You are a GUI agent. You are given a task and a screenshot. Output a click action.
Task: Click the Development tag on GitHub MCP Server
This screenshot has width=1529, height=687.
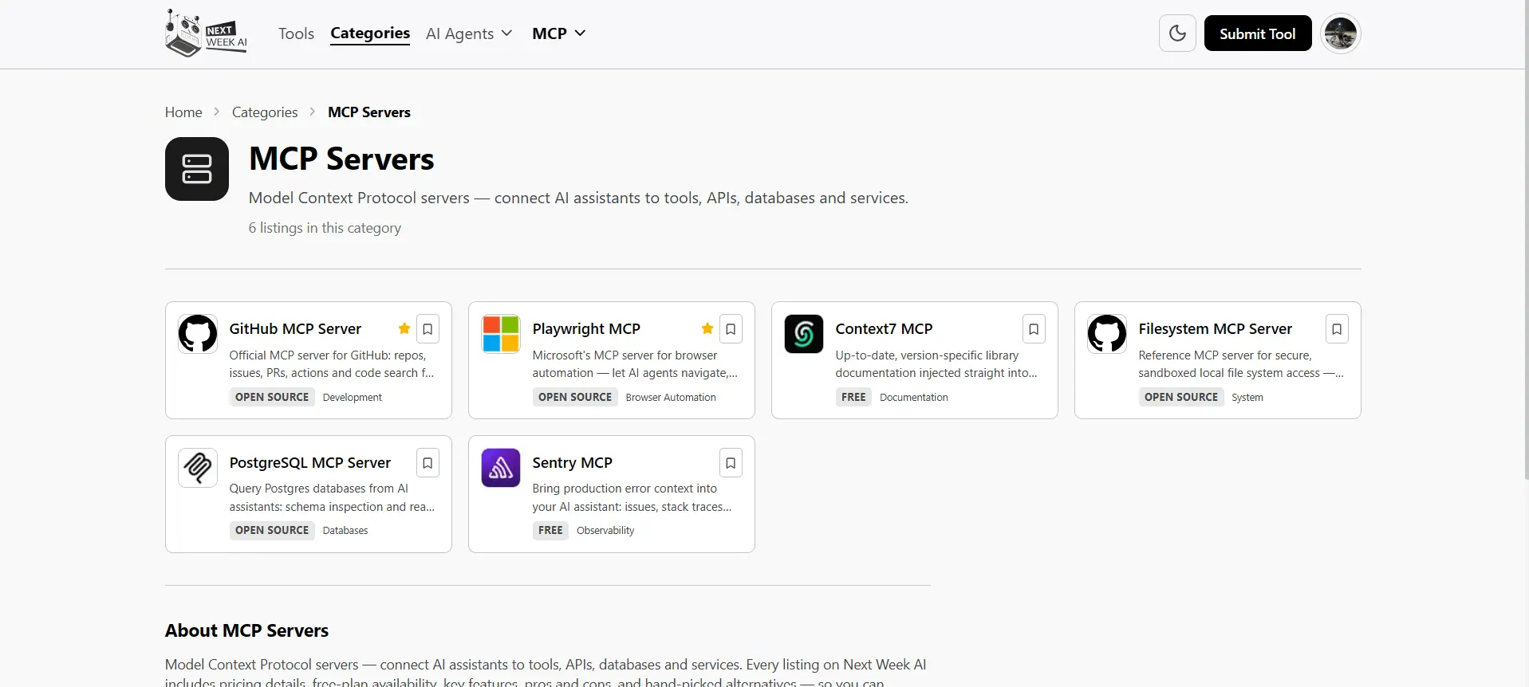(x=353, y=398)
